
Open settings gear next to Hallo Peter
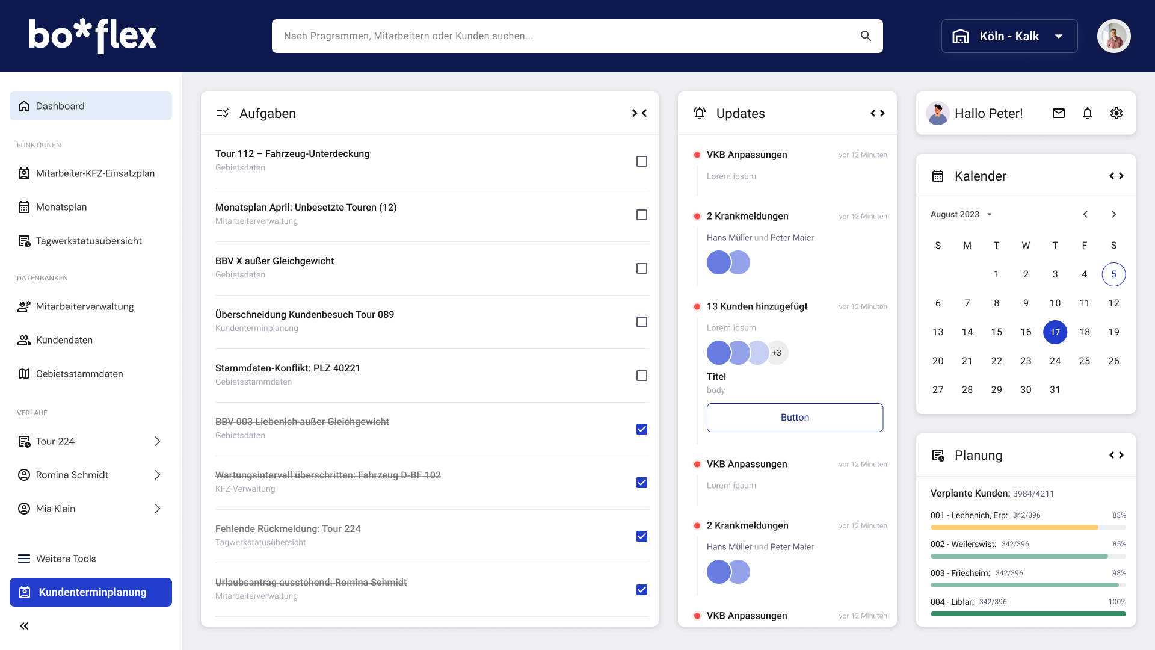[x=1116, y=113]
